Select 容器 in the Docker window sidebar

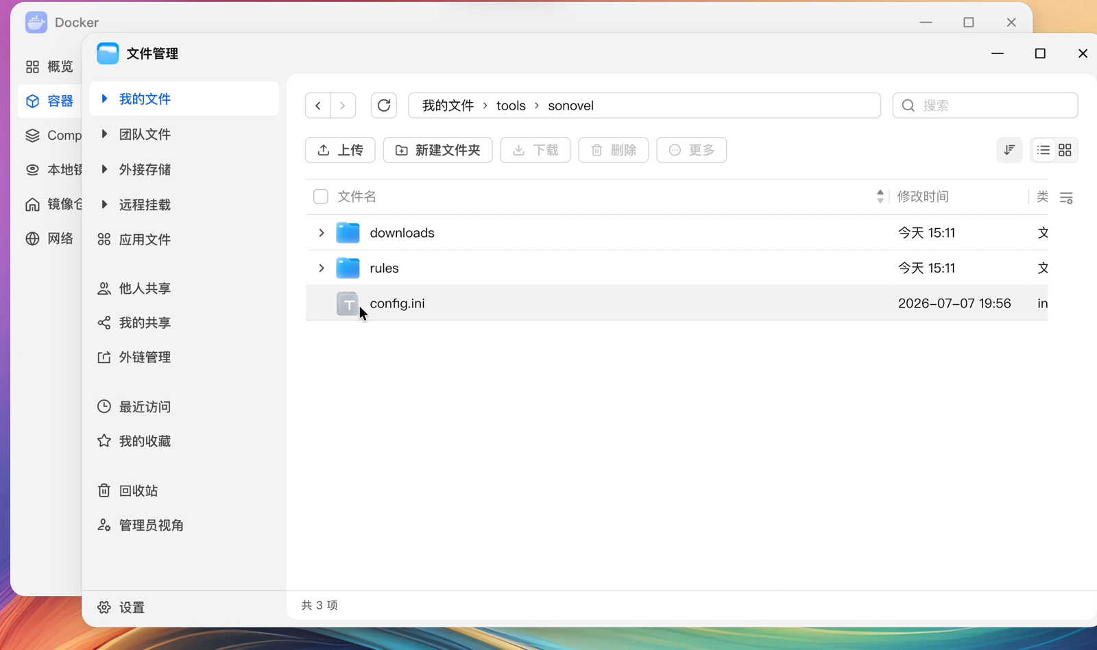click(49, 101)
